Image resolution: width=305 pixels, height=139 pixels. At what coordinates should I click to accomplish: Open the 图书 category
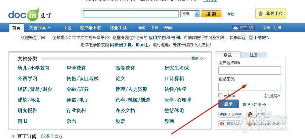(22, 121)
